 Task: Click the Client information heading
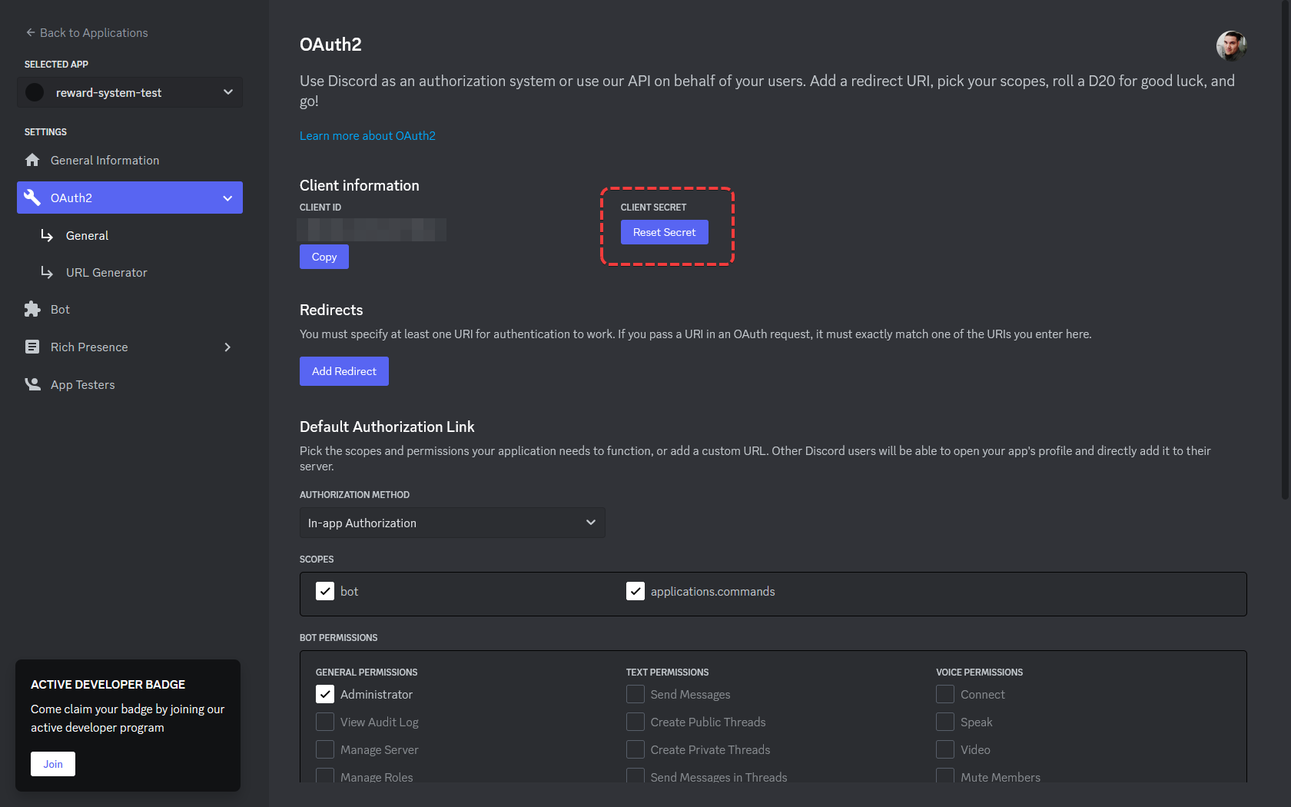(360, 185)
